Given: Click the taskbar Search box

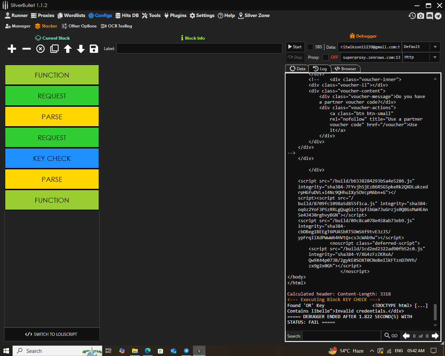Looking at the screenshot, I should tap(58, 351).
